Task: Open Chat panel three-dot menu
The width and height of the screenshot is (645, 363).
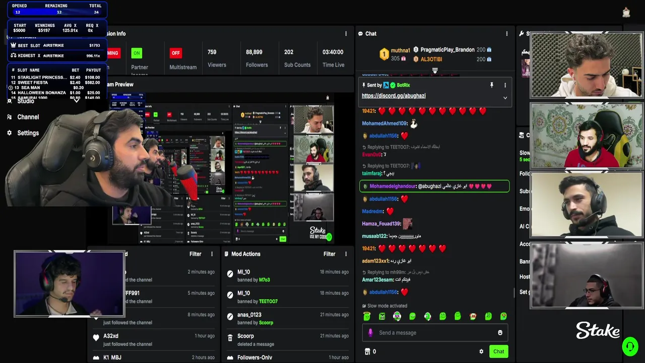Action: coord(507,34)
